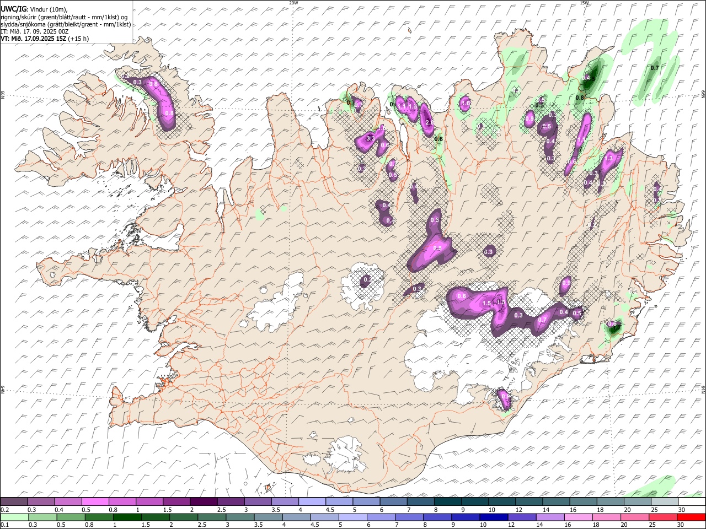Viewport: 706px width, 529px height.
Task: Pick the snow legend swatch between 25 and 30
Action: tap(664, 501)
